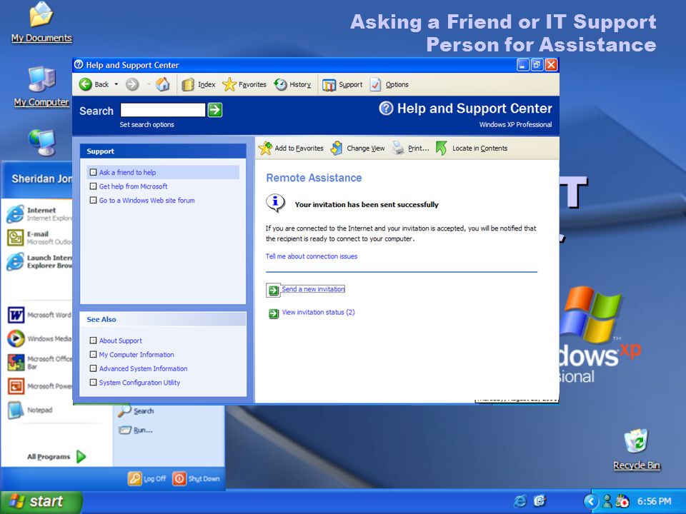
Task: Select Get help from Microsoft
Action: click(x=133, y=186)
